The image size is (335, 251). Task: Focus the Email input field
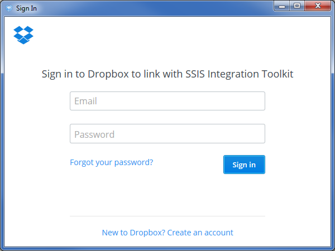tap(167, 101)
